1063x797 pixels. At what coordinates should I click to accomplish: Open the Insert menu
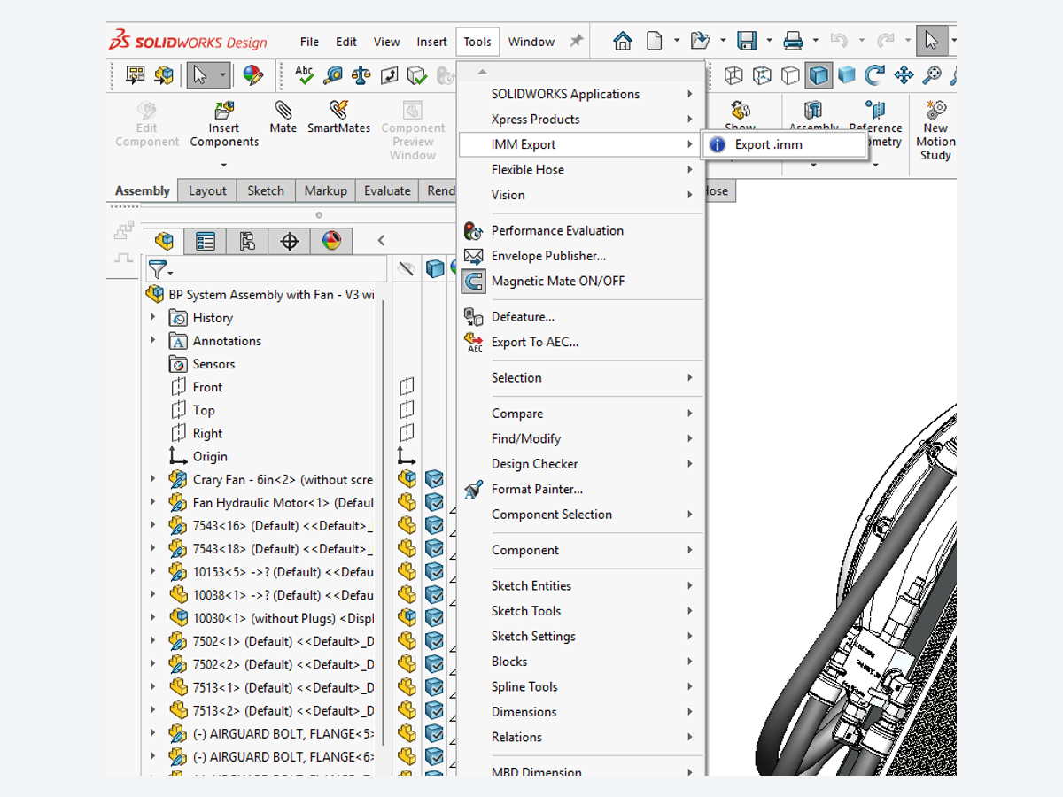(432, 42)
